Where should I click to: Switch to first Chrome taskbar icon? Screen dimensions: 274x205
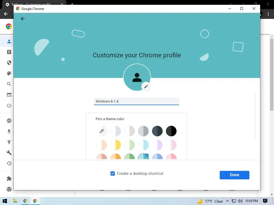(x=25, y=201)
